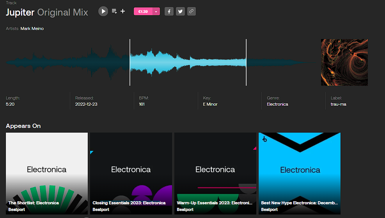This screenshot has width=385, height=218.
Task: Play the Jupiter Original Mix track
Action: click(103, 11)
